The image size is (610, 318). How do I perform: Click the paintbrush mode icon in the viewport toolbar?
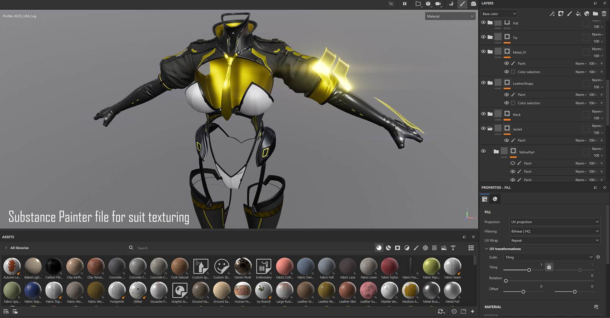[462, 4]
